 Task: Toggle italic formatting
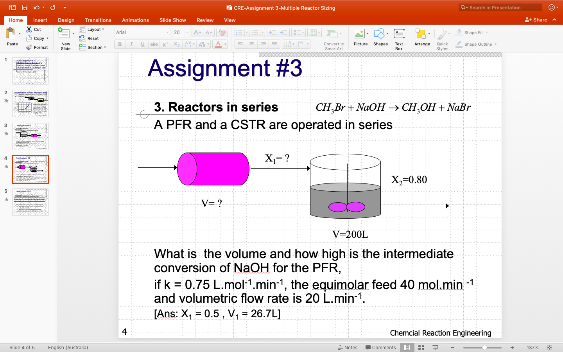(131, 44)
